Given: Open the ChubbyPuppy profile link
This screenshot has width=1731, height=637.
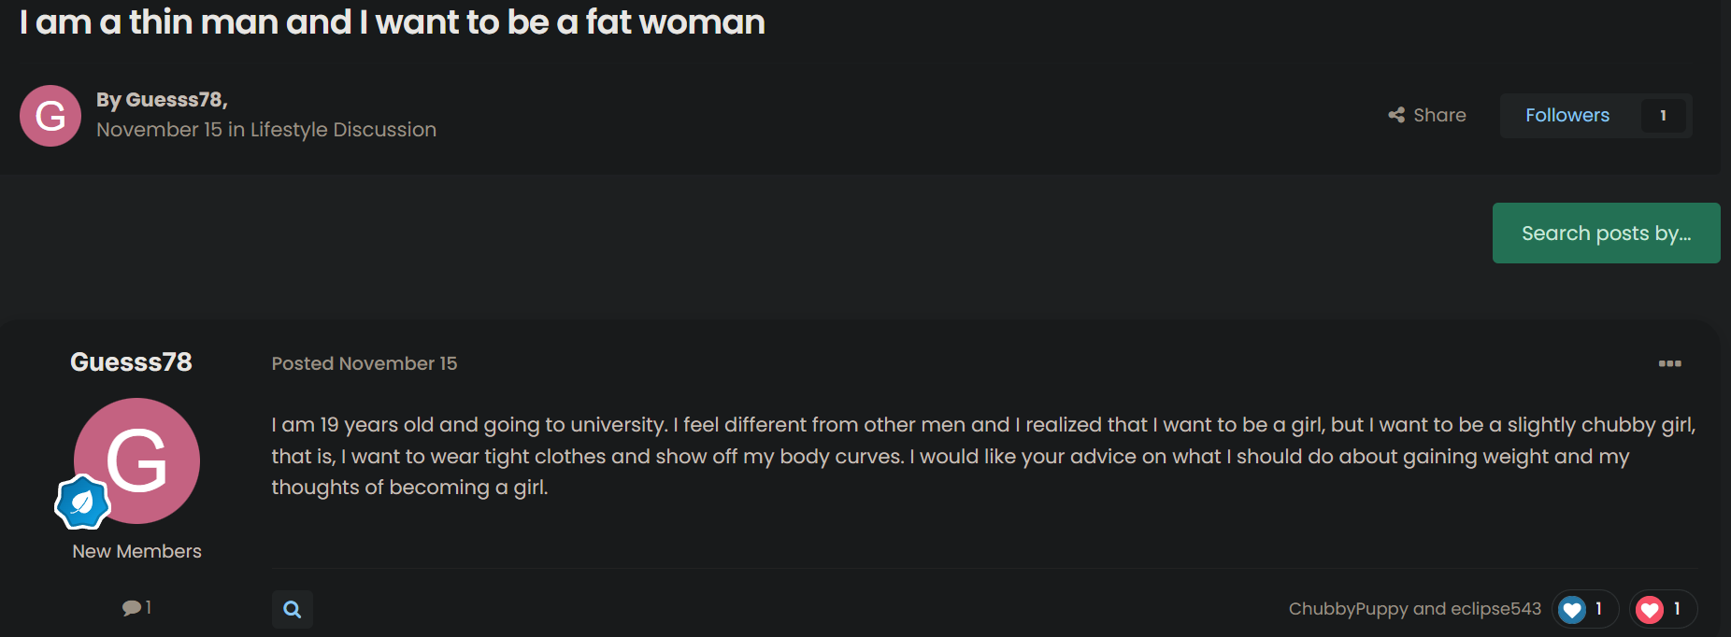Looking at the screenshot, I should pyautogui.click(x=1348, y=609).
